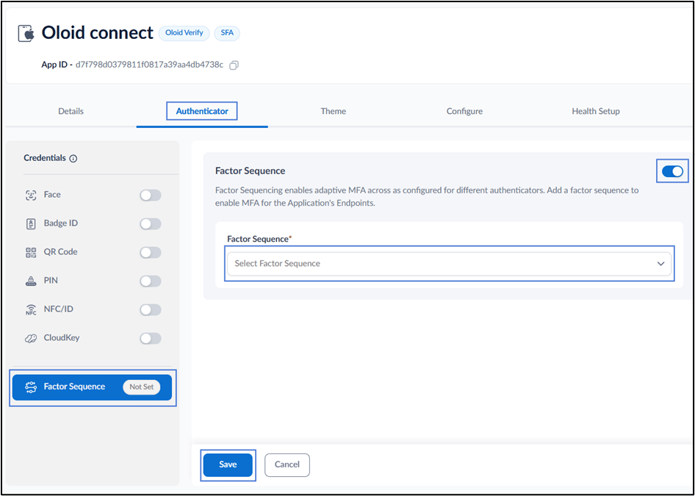Image resolution: width=695 pixels, height=496 pixels.
Task: Switch on the PIN toggle
Action: (x=151, y=281)
